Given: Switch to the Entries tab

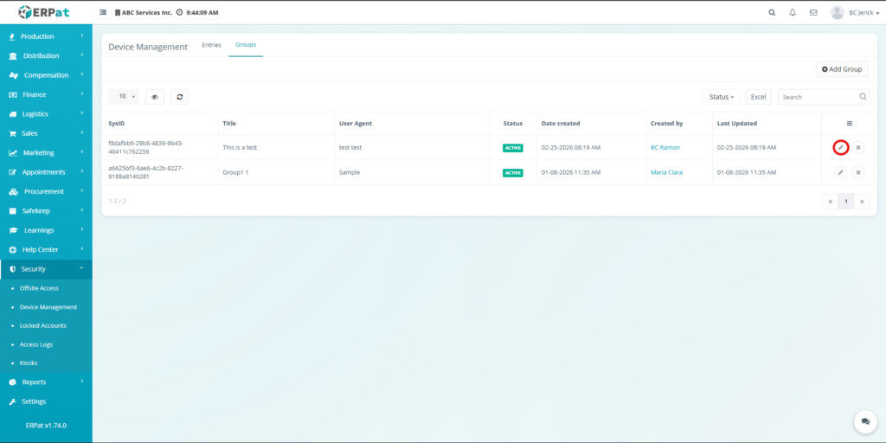Looking at the screenshot, I should [211, 45].
